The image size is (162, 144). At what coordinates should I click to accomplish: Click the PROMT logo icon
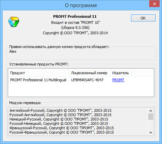pos(14,22)
